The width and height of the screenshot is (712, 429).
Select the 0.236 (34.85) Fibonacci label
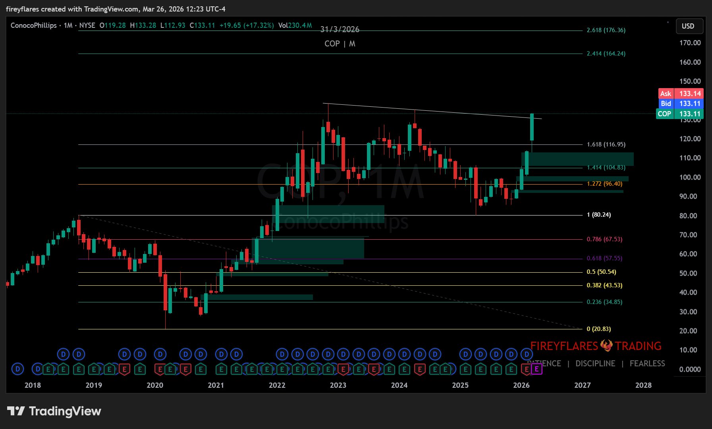pyautogui.click(x=604, y=302)
